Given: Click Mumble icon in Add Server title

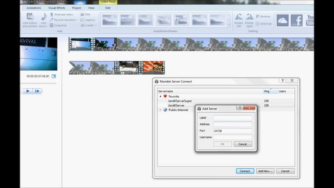Looking at the screenshot, I should tap(199, 109).
